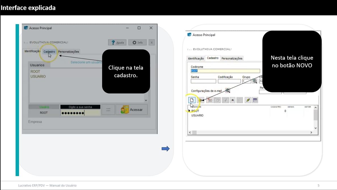
Task: Click the green lightning bolt toolbar icon
Action: click(x=248, y=100)
